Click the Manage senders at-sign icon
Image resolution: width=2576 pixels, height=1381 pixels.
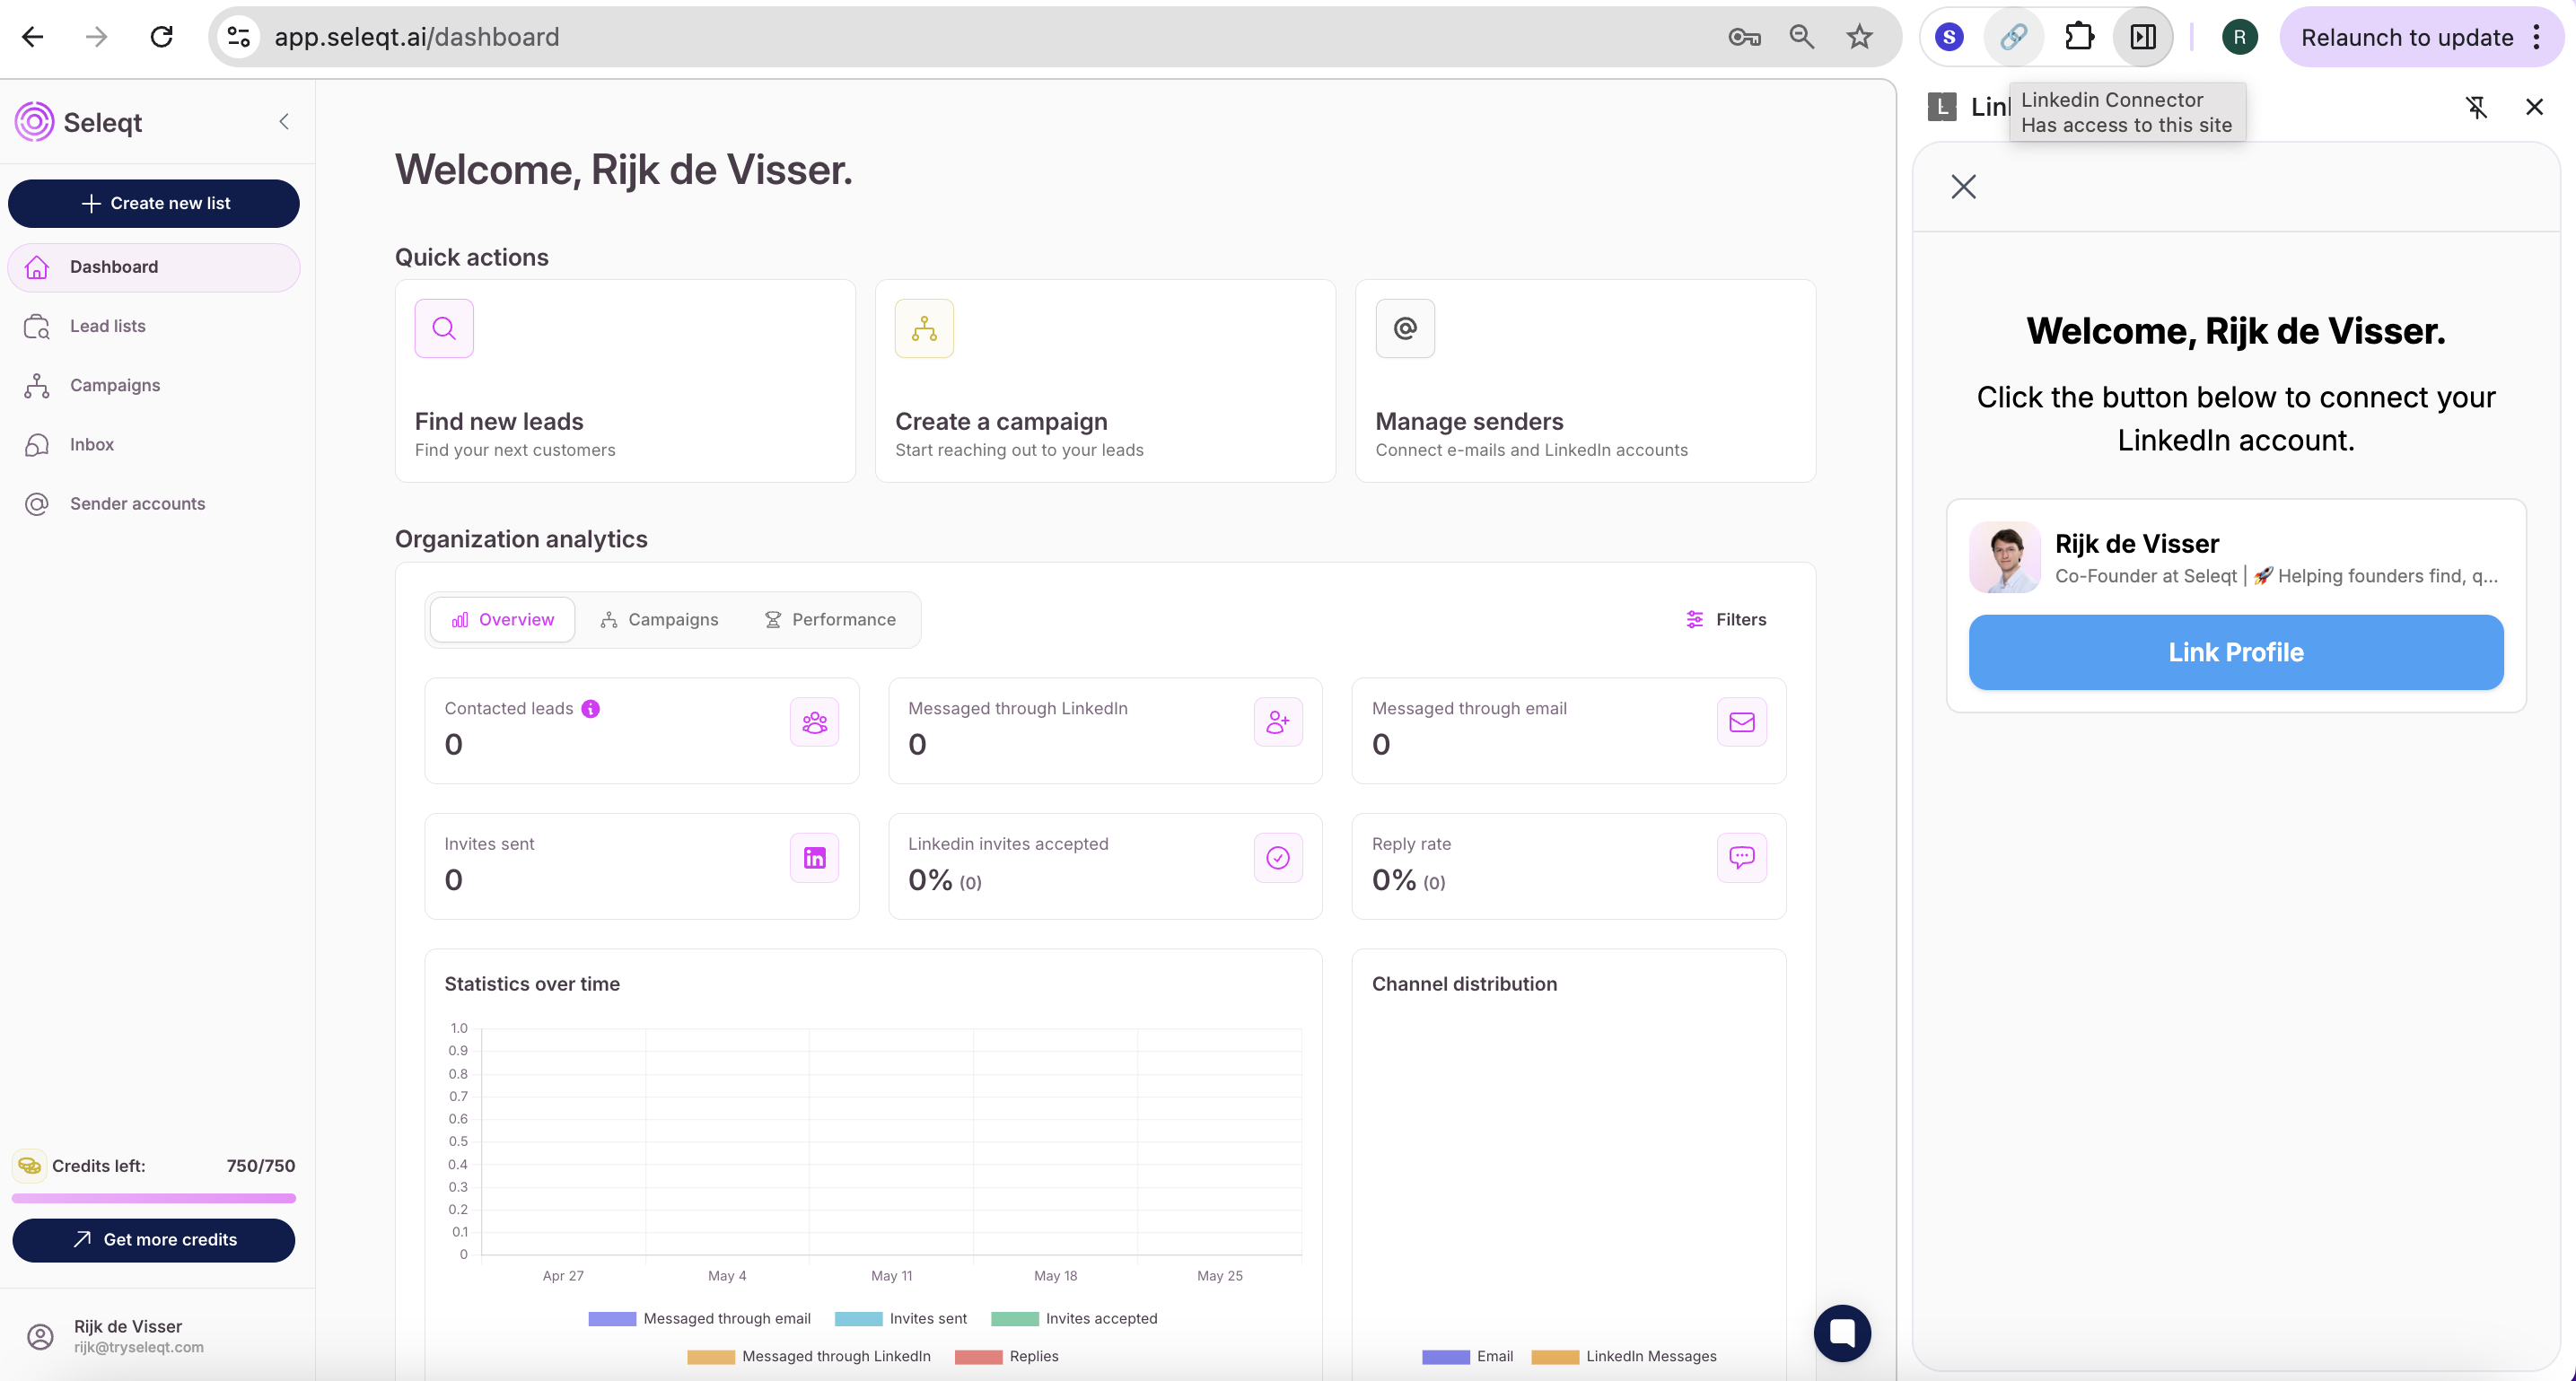pos(1405,328)
